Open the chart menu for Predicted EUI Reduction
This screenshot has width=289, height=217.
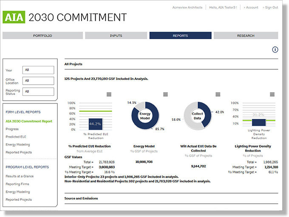pyautogui.click(x=109, y=94)
